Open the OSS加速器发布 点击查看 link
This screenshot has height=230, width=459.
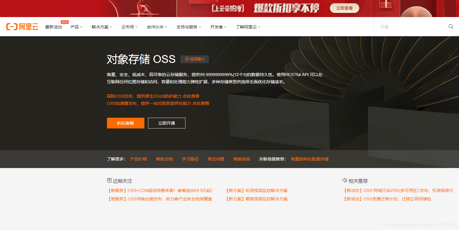pos(158,103)
